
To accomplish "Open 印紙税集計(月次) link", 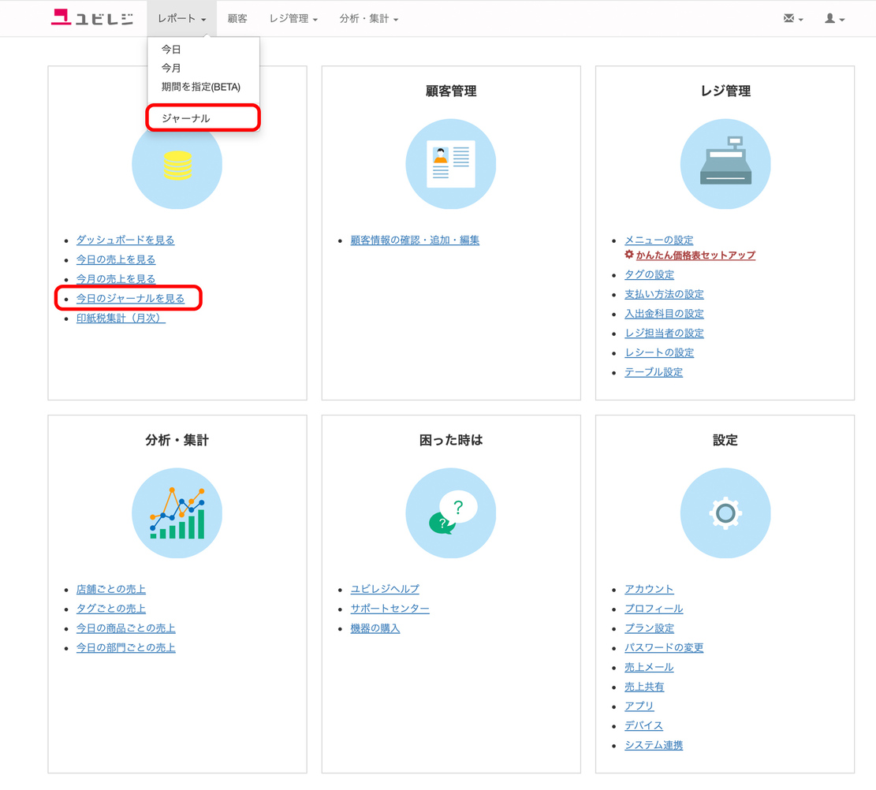I will coord(121,318).
